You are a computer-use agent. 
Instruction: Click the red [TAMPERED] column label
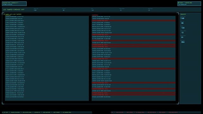(x=95, y=15)
